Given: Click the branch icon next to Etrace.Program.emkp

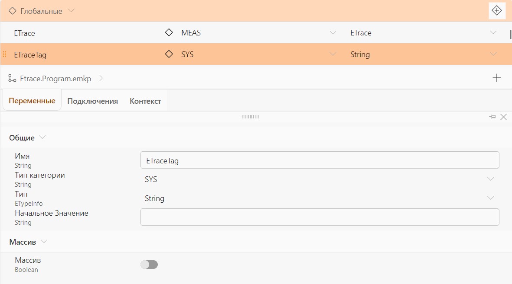Looking at the screenshot, I should pos(12,78).
